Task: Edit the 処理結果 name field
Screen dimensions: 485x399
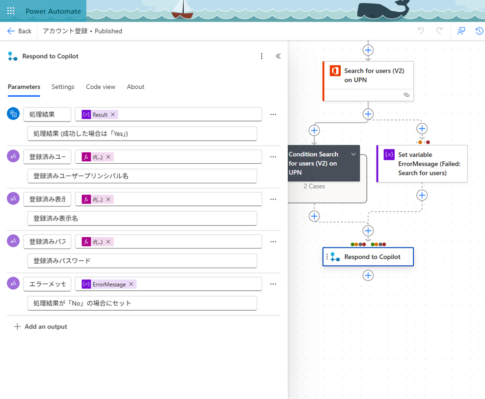Action: pyautogui.click(x=47, y=114)
